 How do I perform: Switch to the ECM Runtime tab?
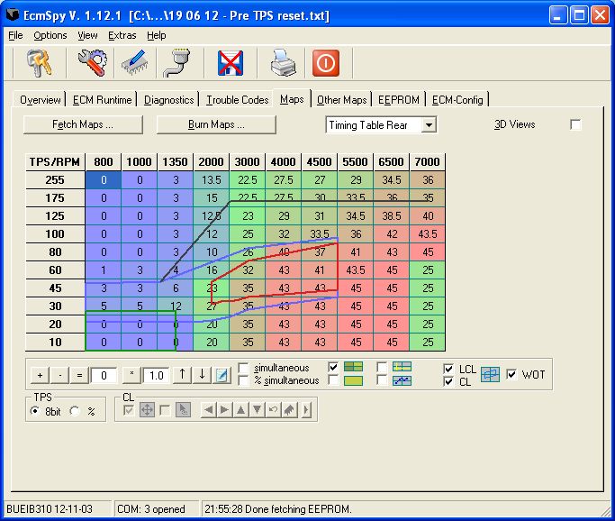coord(102,100)
